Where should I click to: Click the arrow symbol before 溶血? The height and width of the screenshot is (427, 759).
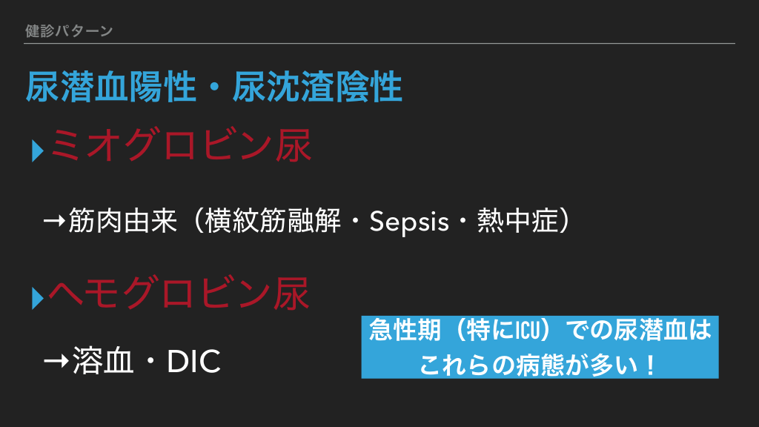click(56, 361)
